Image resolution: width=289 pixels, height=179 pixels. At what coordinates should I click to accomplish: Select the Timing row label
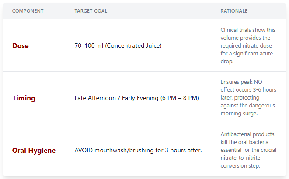coord(24,98)
